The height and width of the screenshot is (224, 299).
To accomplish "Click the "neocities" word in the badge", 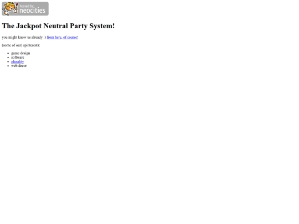I will [x=33, y=11].
